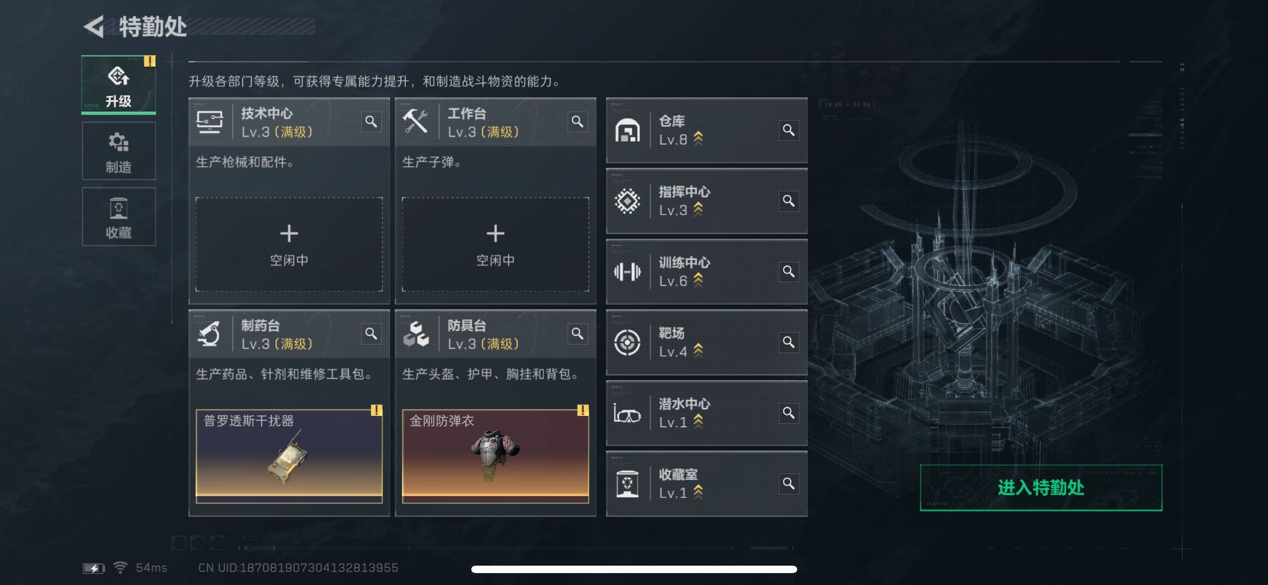This screenshot has width=1268, height=585.
Task: Select the 升级 tab
Action: pos(119,85)
